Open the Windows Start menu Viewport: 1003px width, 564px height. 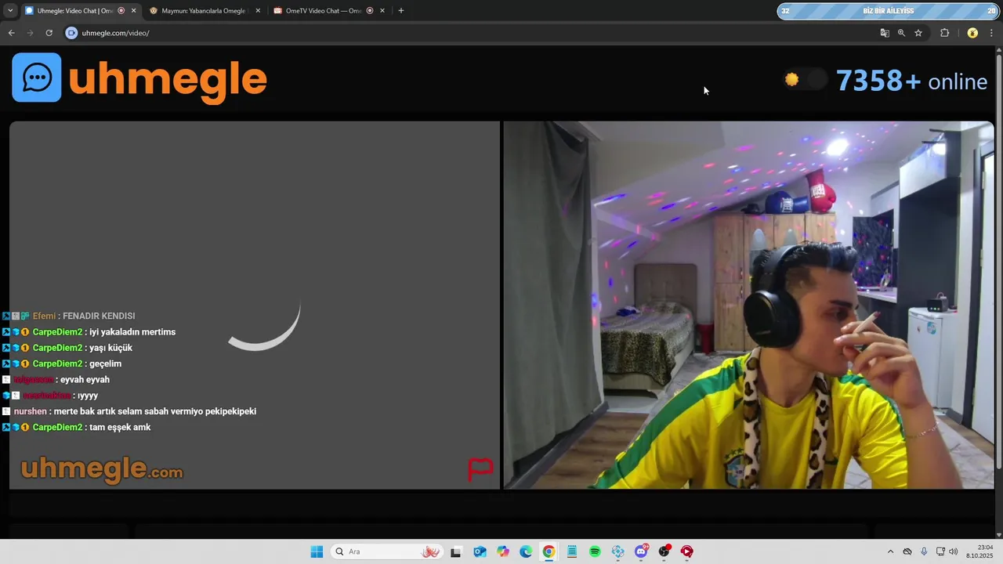tap(317, 551)
